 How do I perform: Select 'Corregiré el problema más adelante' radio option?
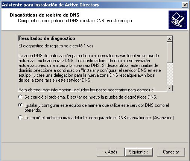pyautogui.click(x=20, y=118)
